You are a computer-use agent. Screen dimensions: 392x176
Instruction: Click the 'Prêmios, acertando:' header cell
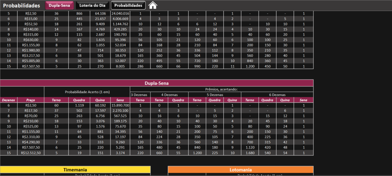click(222, 89)
